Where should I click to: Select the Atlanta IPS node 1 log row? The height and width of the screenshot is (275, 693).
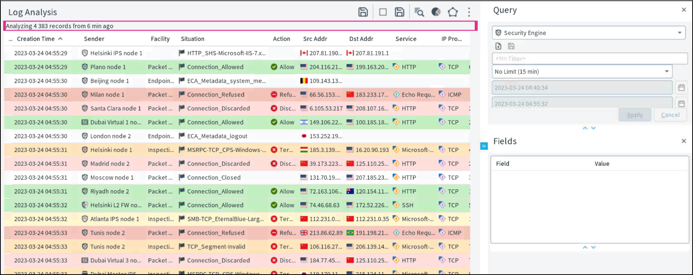(114, 219)
